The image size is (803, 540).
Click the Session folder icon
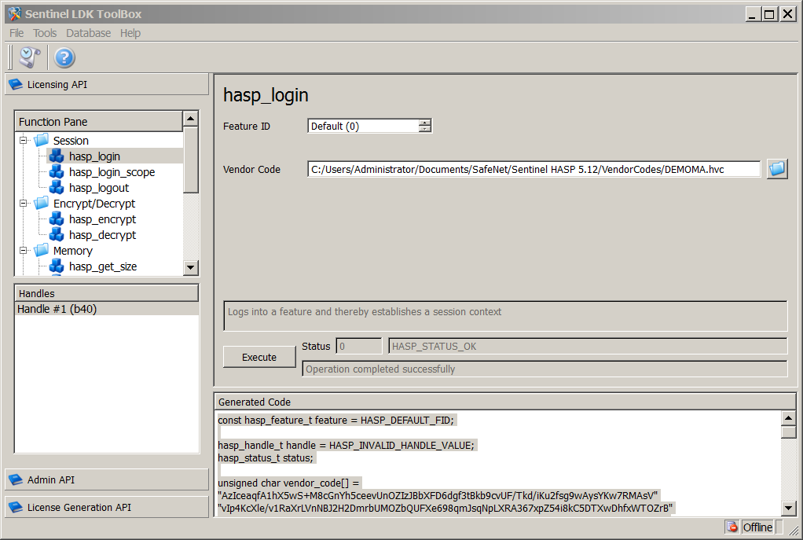[x=42, y=140]
